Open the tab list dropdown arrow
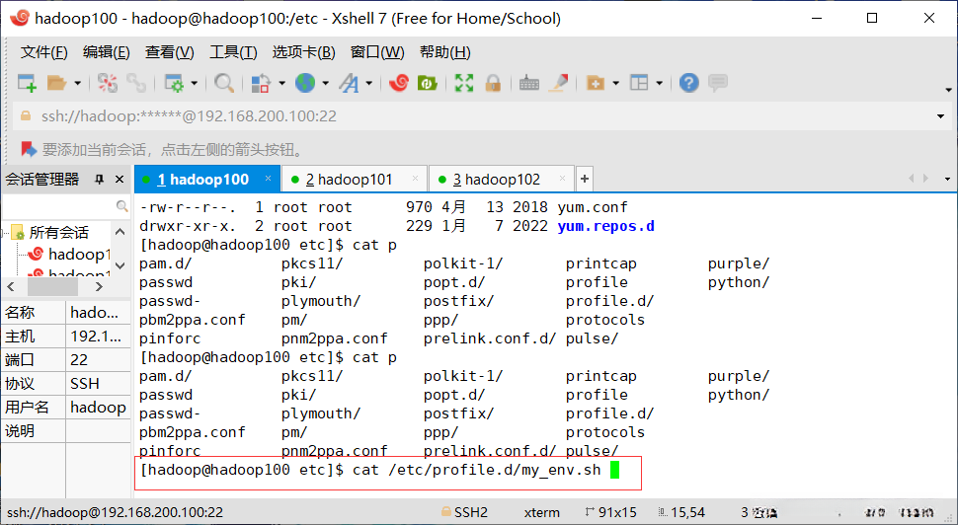958x525 pixels. click(x=947, y=179)
